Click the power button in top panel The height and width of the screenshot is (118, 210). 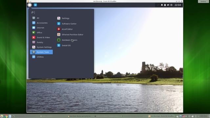[171, 5]
